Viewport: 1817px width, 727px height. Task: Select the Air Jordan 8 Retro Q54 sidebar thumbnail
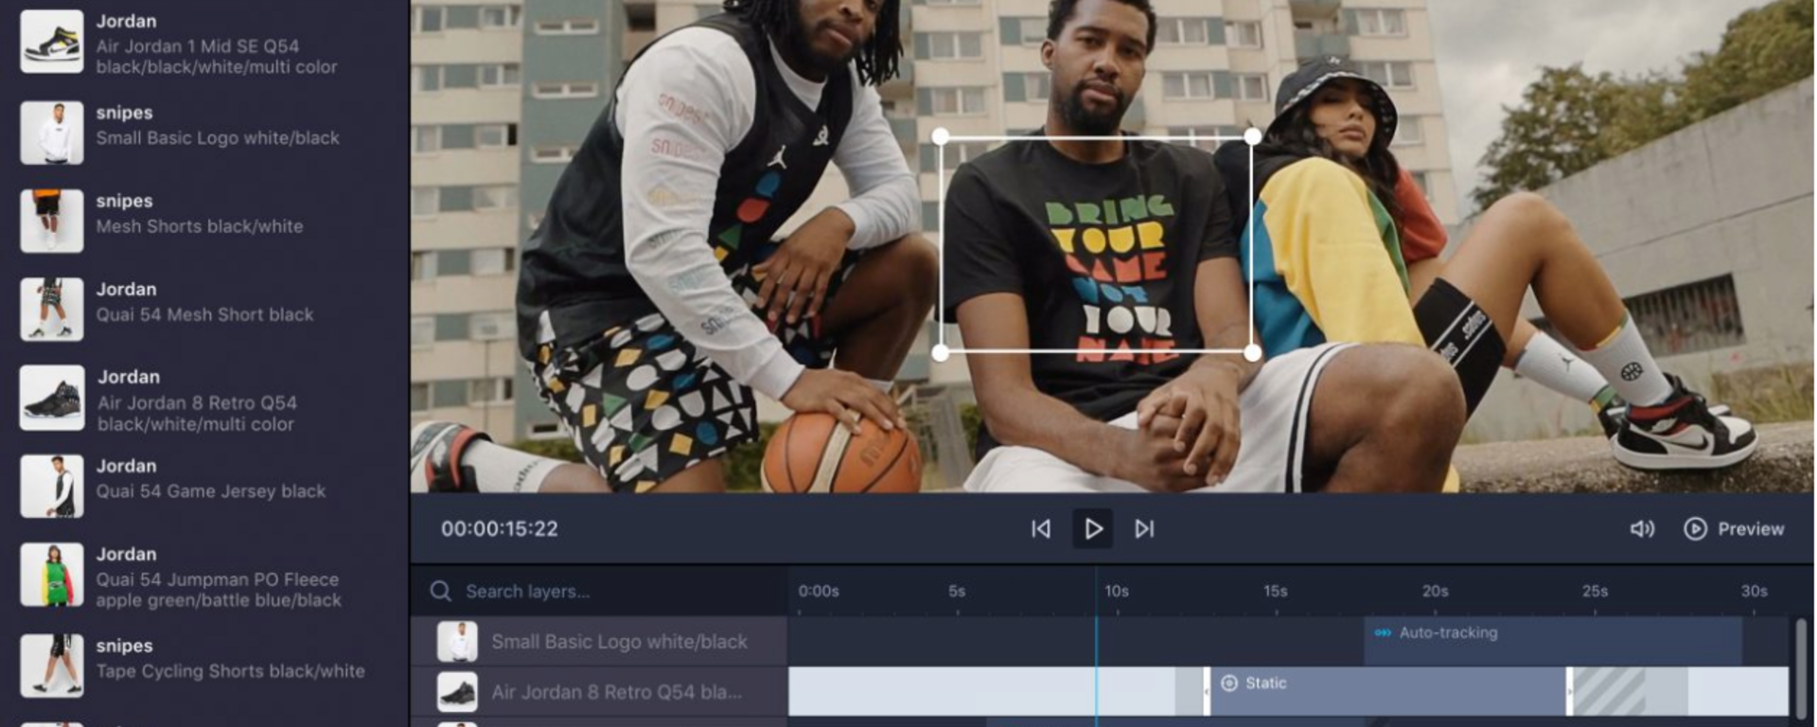[52, 399]
